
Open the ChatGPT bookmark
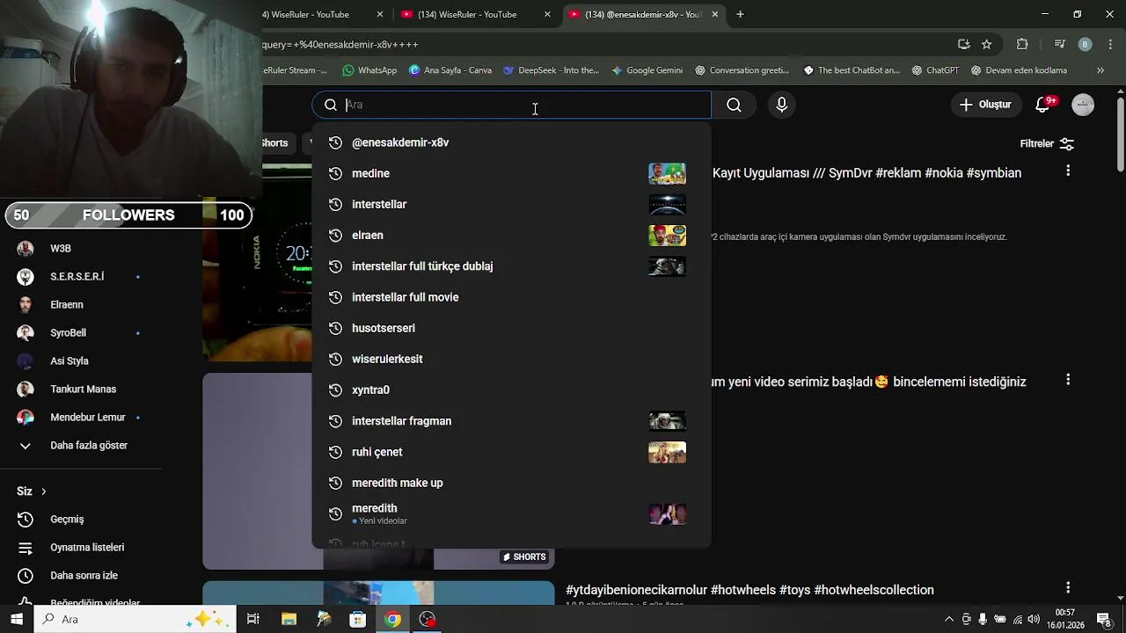pos(935,70)
